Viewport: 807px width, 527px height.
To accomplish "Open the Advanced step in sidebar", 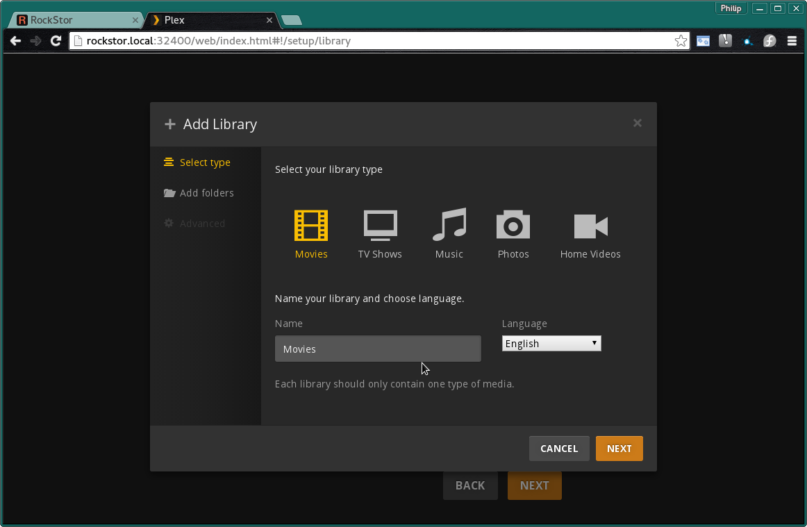I will (194, 224).
